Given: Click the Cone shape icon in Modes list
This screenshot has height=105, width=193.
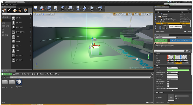Looking at the screenshot, I should coord(14,51).
